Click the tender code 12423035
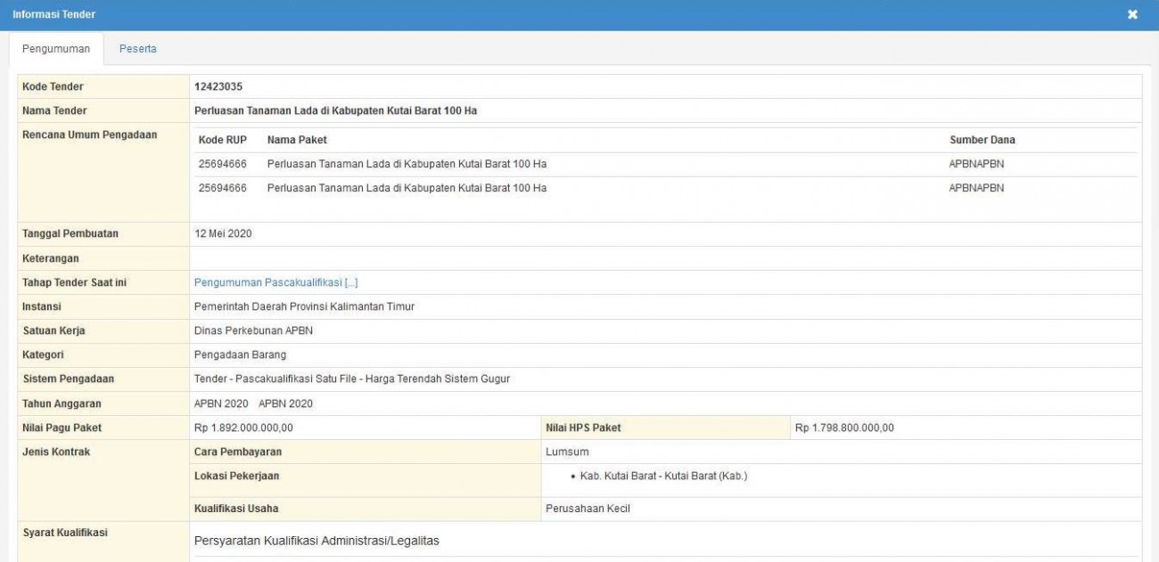Viewport: 1159px width, 562px height. point(218,86)
